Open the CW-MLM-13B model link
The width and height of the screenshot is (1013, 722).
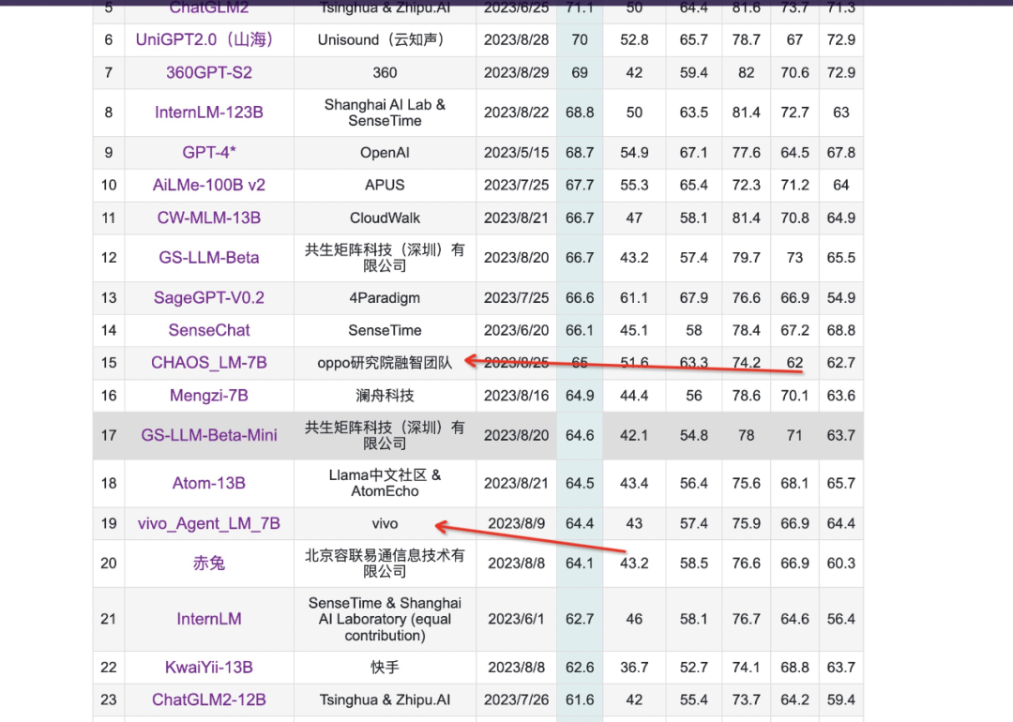pos(208,218)
